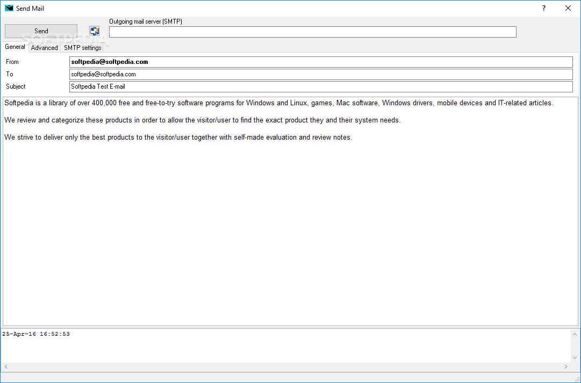
Task: Click the 'Subject' label
Action: click(16, 86)
